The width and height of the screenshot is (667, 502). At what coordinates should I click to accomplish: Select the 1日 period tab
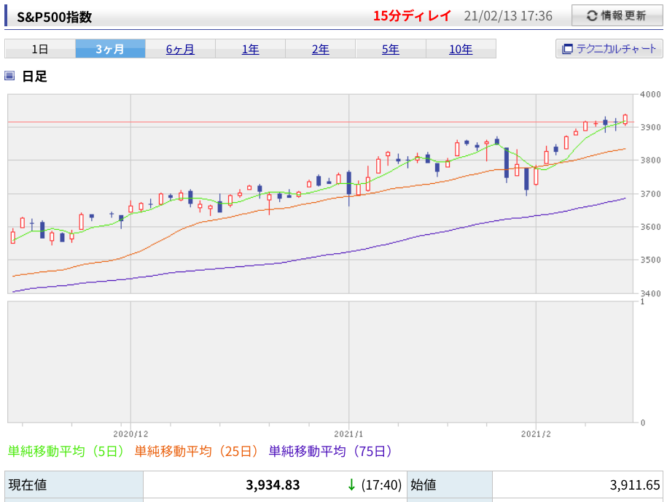40,49
